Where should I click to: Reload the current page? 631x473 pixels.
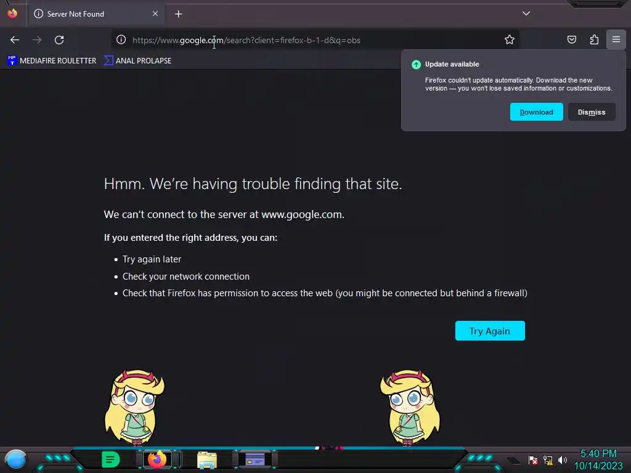pos(59,40)
